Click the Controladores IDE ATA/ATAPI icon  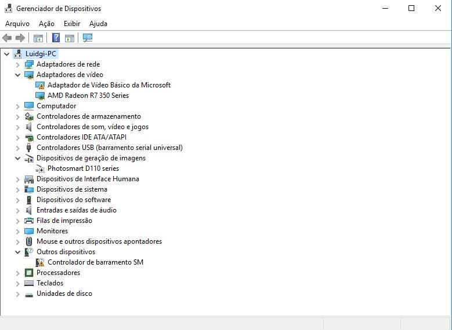(29, 138)
